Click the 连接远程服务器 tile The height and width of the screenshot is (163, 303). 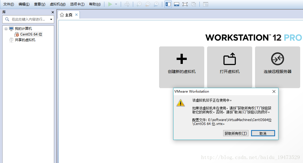point(278,67)
